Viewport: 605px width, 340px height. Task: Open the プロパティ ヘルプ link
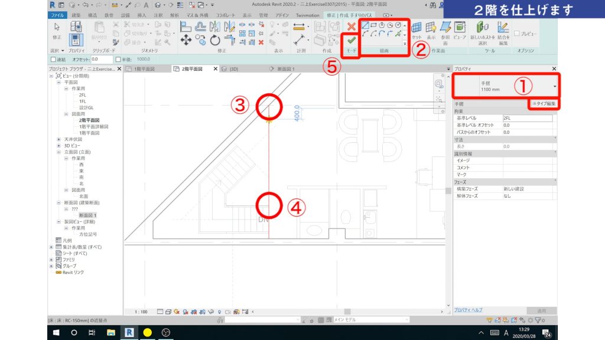pos(469,310)
